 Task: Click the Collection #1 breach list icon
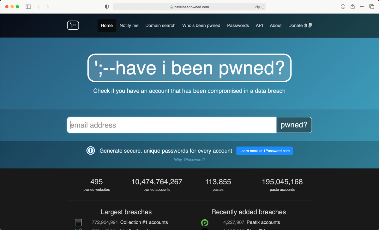point(78,222)
